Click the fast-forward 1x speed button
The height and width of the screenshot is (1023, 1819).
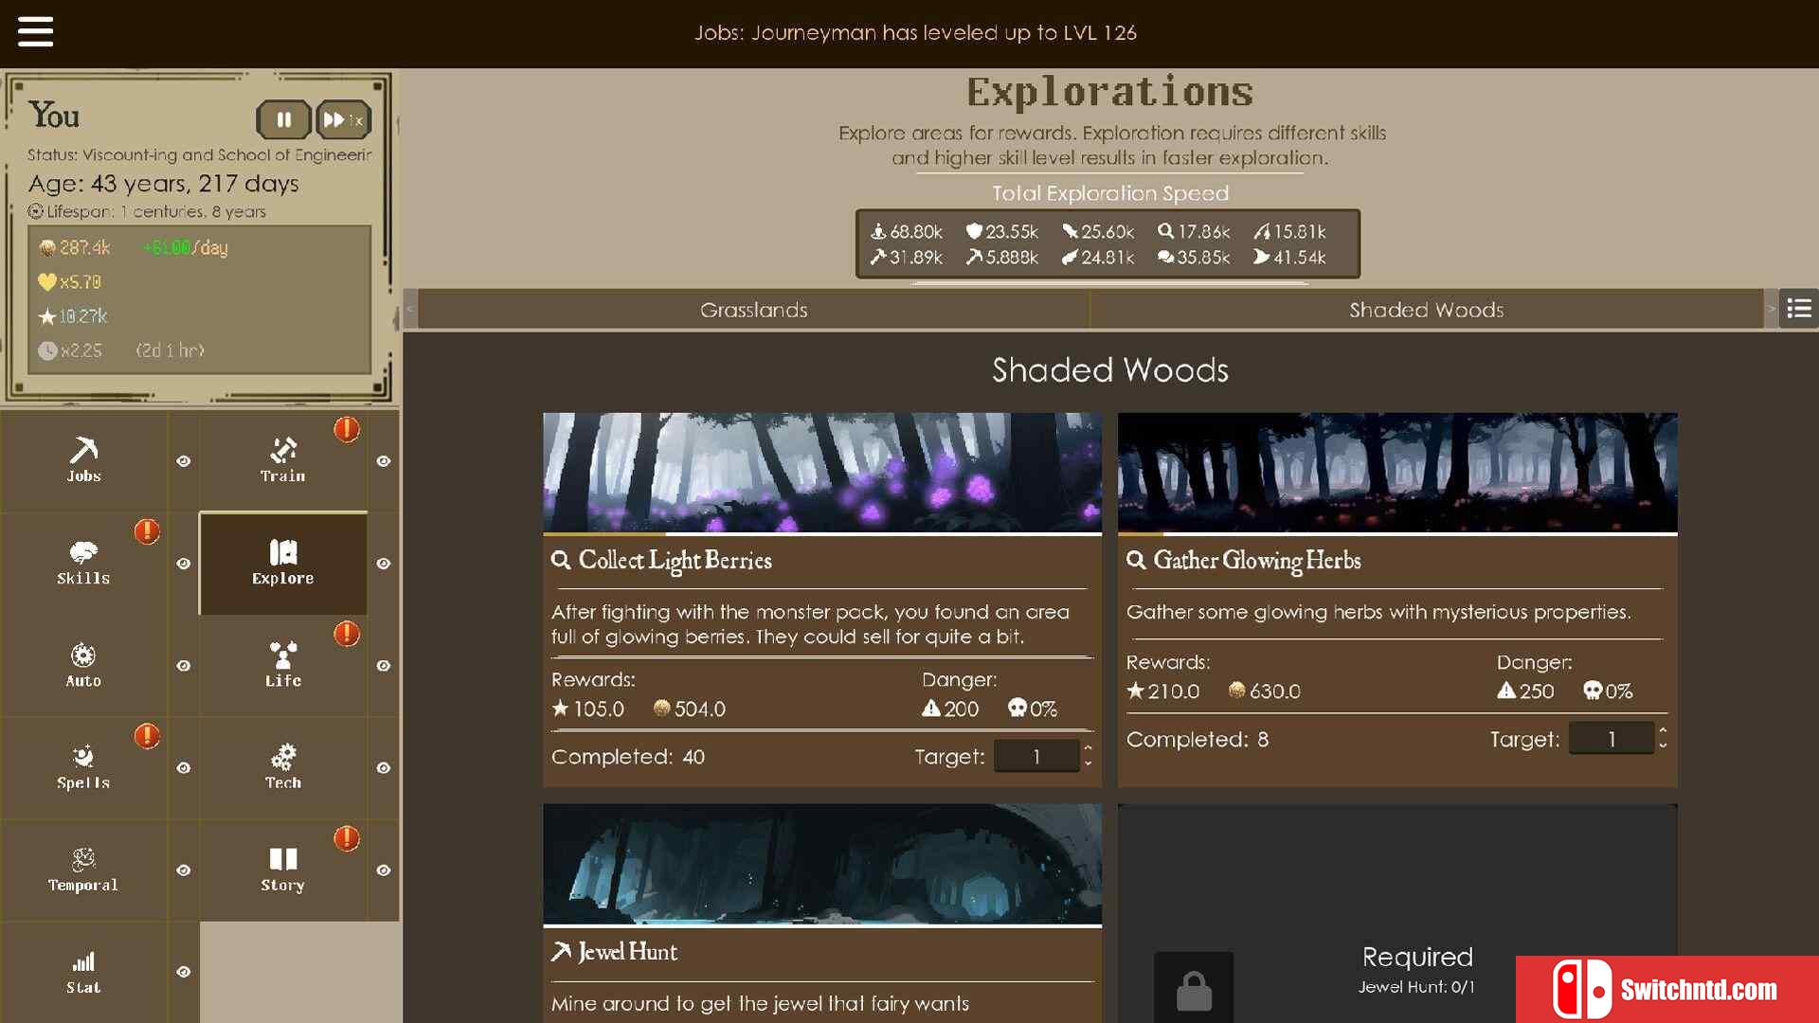(343, 119)
